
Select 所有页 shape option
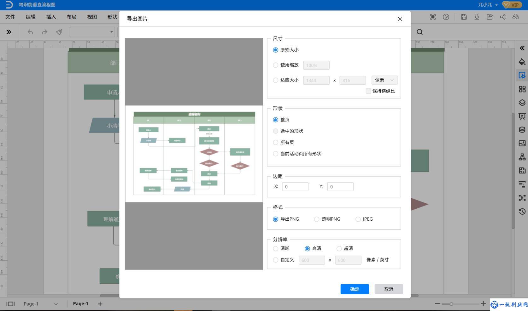[x=283, y=142]
